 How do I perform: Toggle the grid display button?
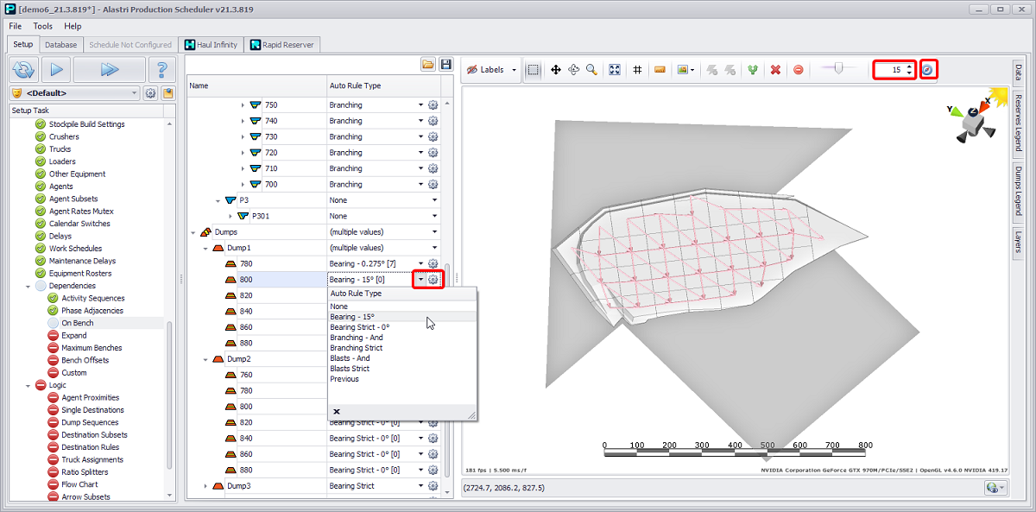pyautogui.click(x=637, y=70)
